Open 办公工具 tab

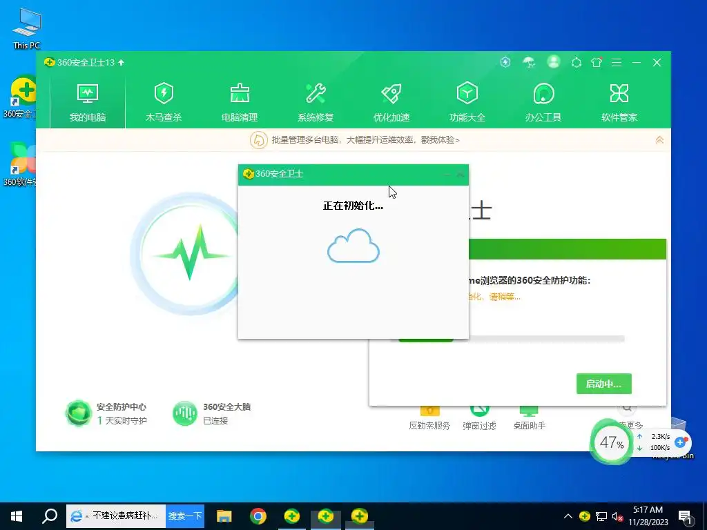[x=543, y=102]
